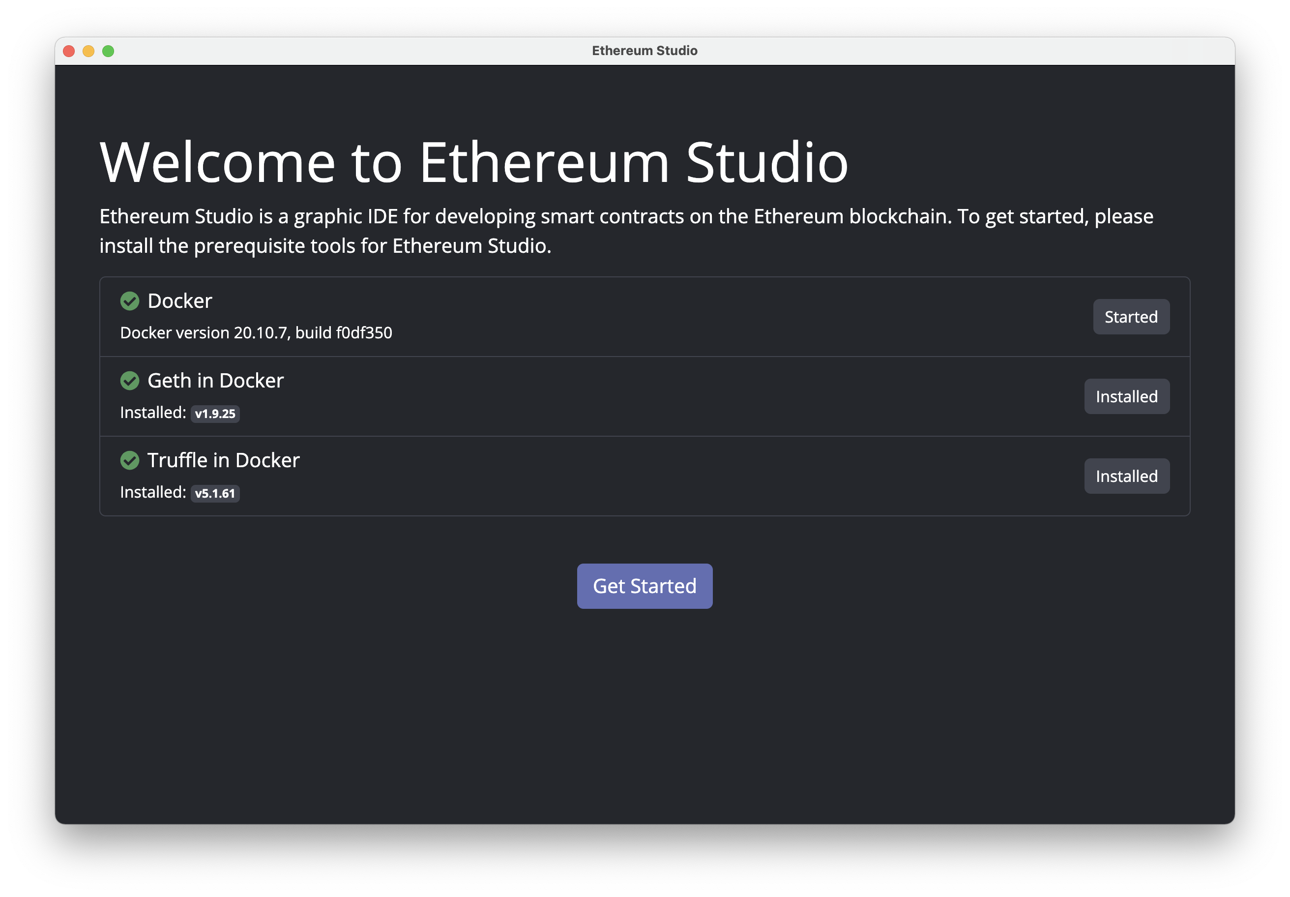
Task: Click the Started button for Docker
Action: (1130, 317)
